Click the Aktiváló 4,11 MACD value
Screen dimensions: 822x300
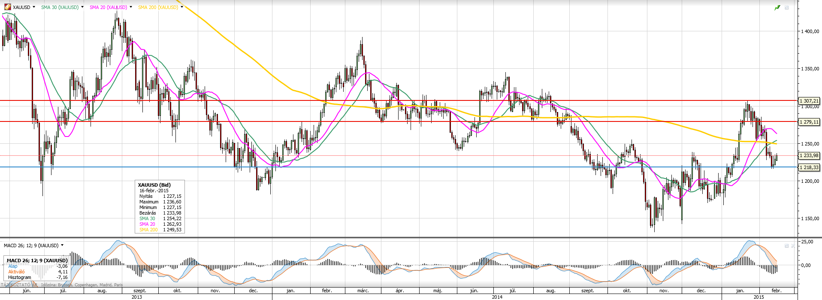tap(63, 272)
